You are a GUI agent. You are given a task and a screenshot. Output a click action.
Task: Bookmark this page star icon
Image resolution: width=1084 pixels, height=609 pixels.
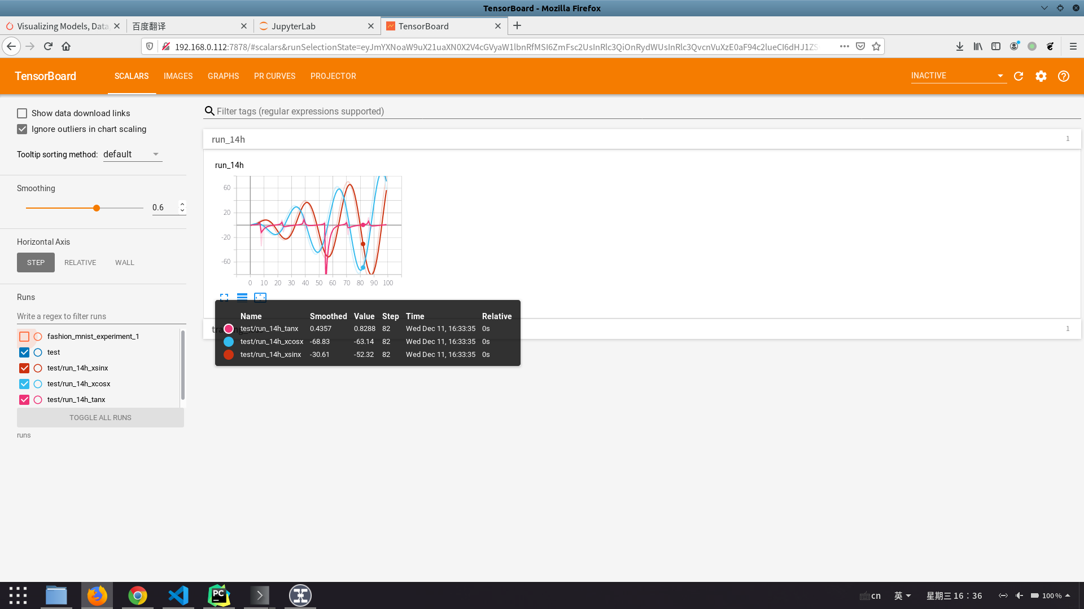(x=876, y=46)
